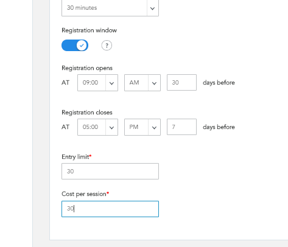
Task: Click the chevron beside AM
Action: pos(154,83)
